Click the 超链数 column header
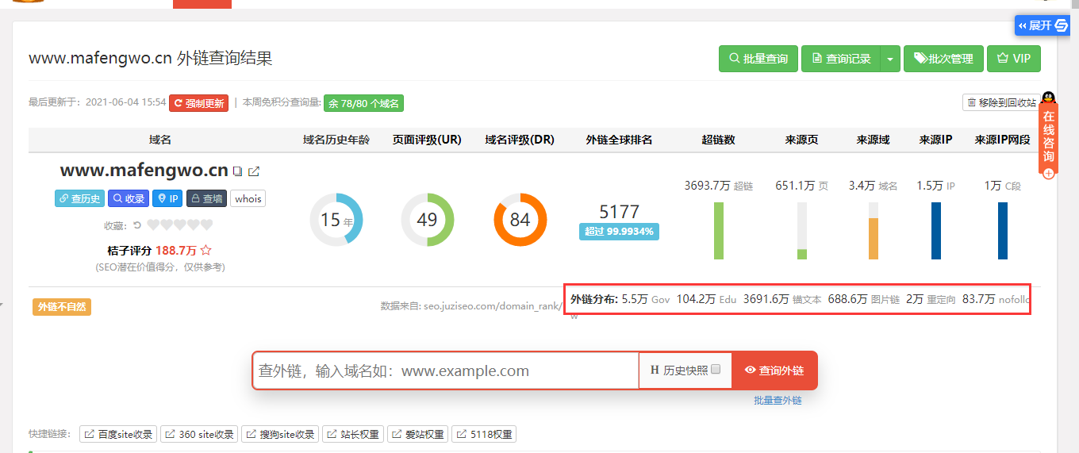 tap(719, 140)
